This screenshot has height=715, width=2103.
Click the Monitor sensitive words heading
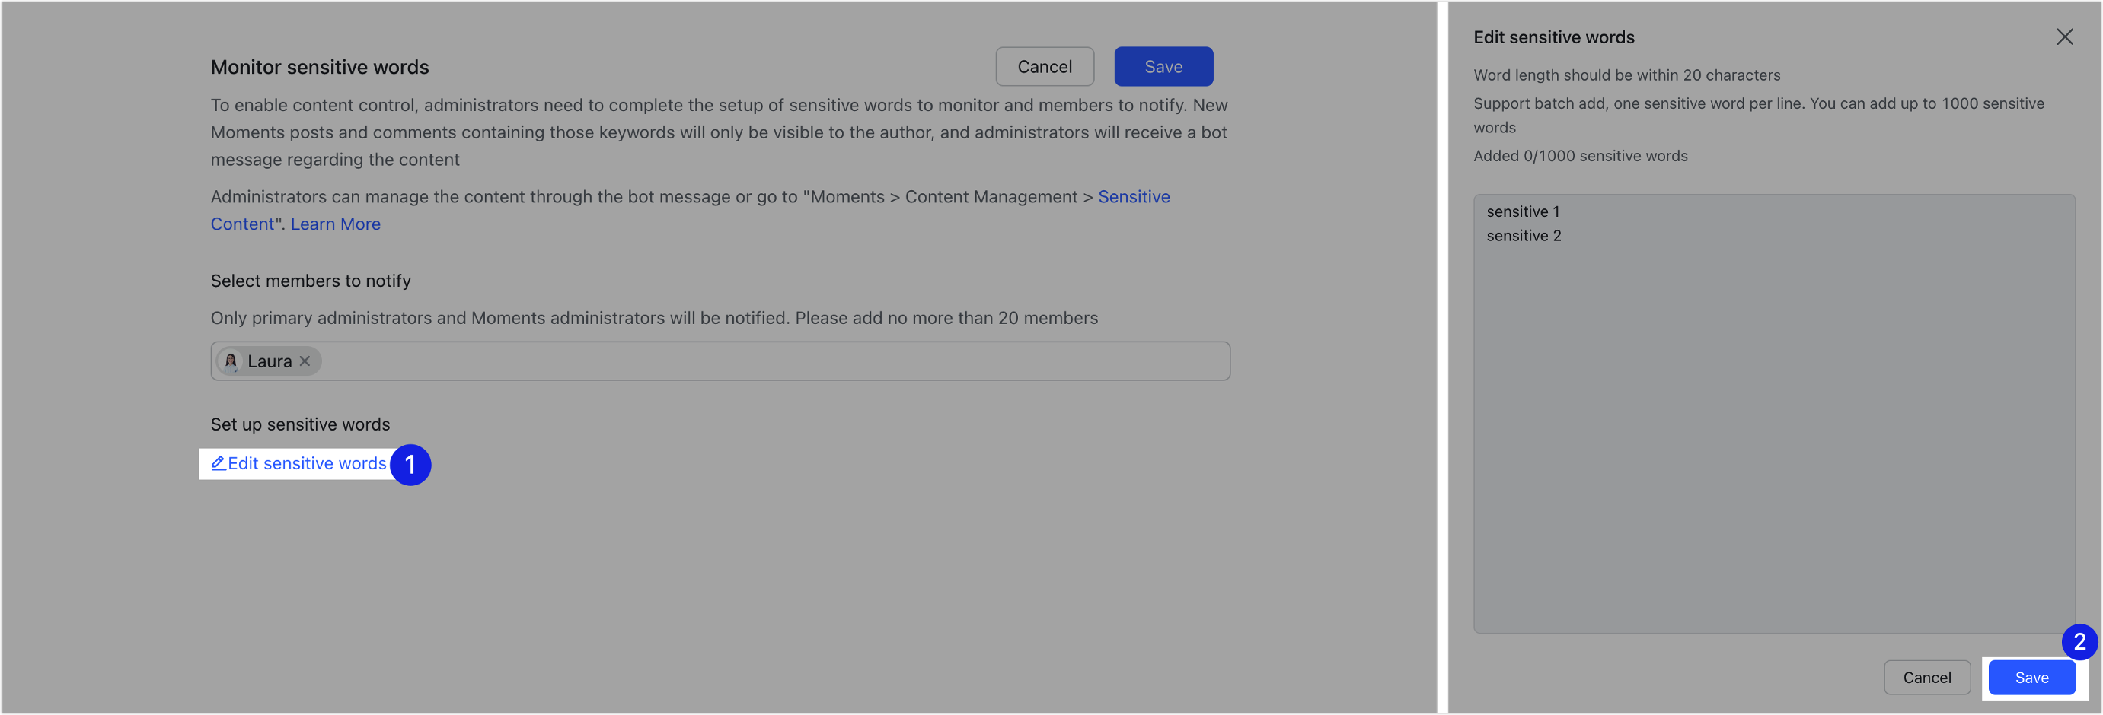coord(319,67)
